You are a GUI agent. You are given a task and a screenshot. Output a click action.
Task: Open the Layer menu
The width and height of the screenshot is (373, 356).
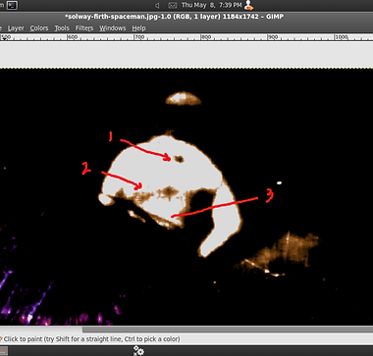pos(16,28)
